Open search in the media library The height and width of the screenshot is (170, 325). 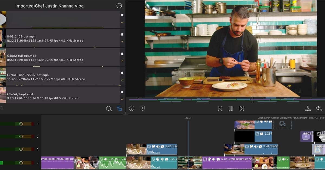[109, 108]
